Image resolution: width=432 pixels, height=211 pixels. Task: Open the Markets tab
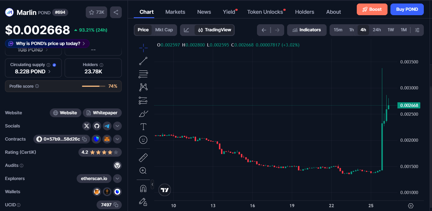[x=175, y=12]
